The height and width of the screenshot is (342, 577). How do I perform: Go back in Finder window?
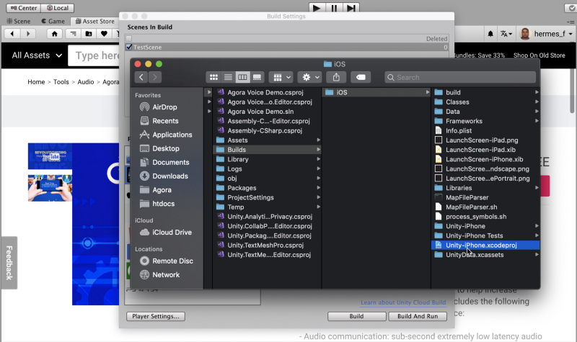click(x=141, y=77)
